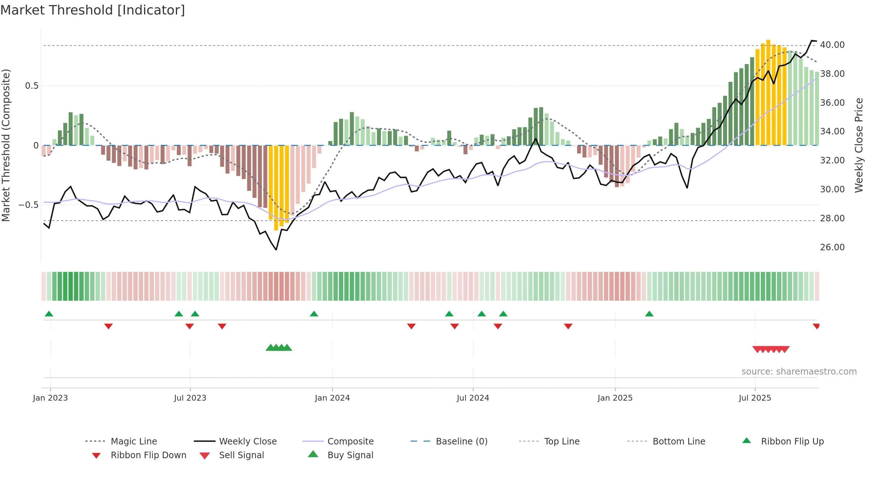Click the Weekly Close Price axis title
The height and width of the screenshot is (489, 869).
pos(859,145)
